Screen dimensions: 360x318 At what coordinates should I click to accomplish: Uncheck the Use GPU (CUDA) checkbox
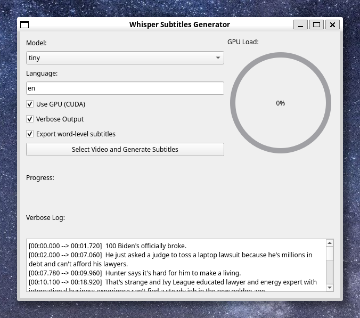coord(30,104)
